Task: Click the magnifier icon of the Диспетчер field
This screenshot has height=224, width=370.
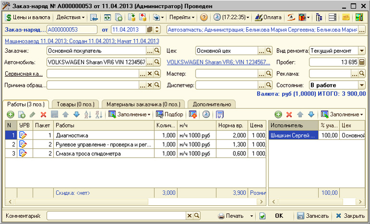Action: click(269, 85)
